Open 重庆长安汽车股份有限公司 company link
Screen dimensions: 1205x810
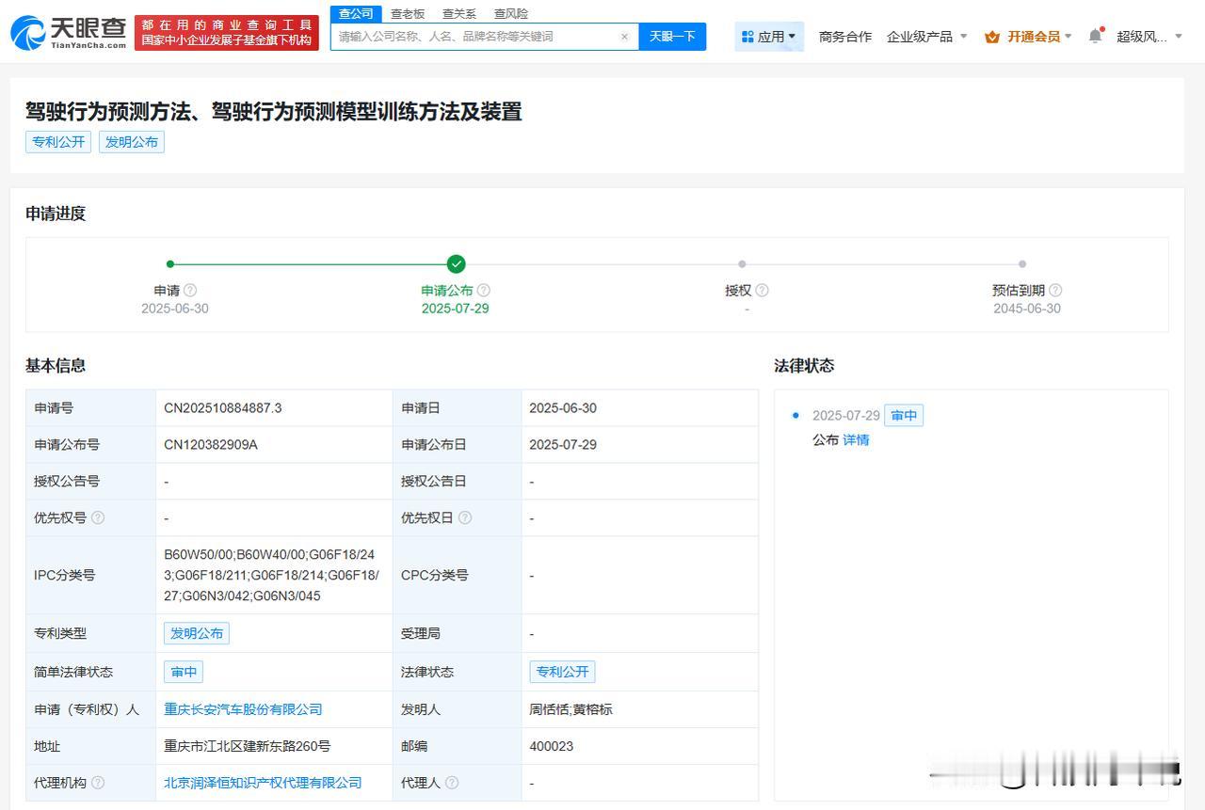pyautogui.click(x=243, y=709)
